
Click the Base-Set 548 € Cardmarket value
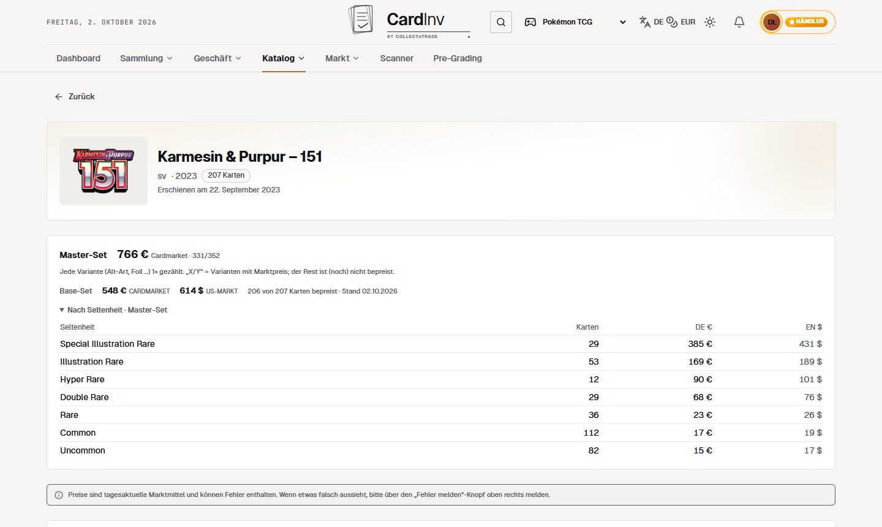coord(115,291)
